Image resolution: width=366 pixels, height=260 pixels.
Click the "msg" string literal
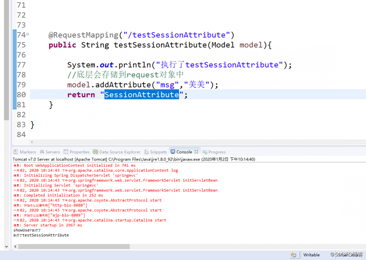click(x=167, y=84)
